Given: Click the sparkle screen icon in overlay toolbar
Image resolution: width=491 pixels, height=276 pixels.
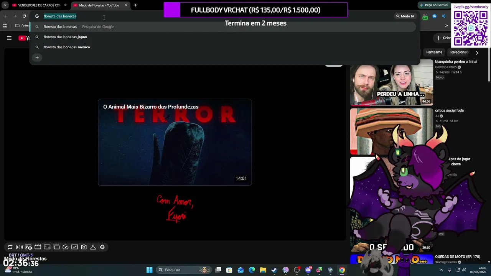Looking at the screenshot, I should coord(74,247).
